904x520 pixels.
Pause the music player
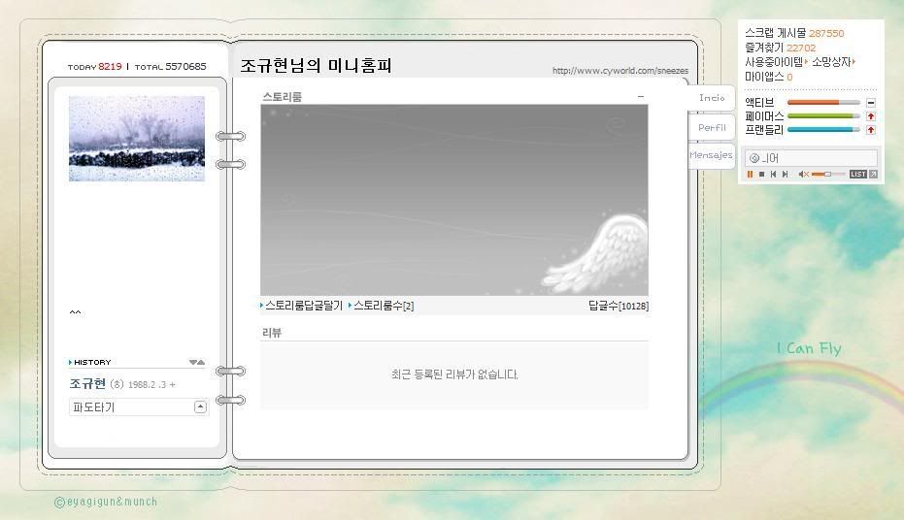[x=750, y=175]
